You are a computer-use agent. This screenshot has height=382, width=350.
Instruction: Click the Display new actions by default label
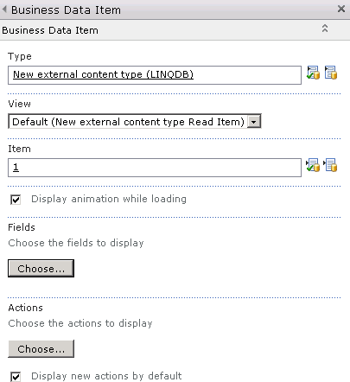106,376
